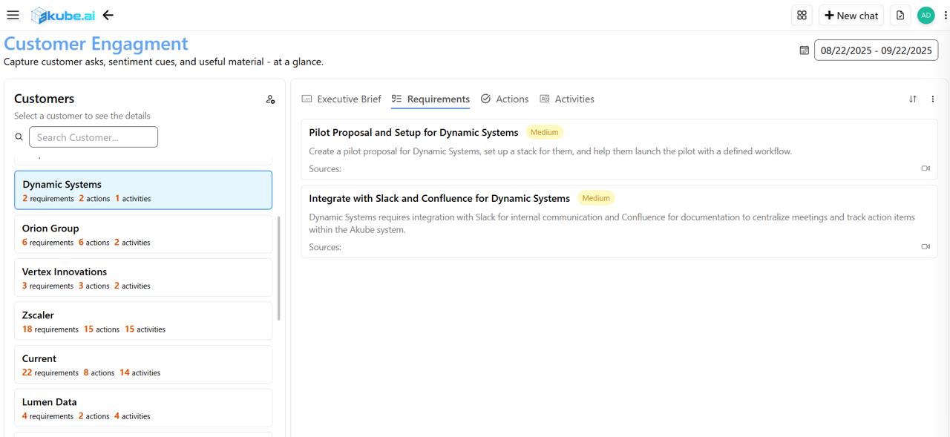The height and width of the screenshot is (437, 950).
Task: Open the three-dot menu in requirements panel
Action: (933, 99)
